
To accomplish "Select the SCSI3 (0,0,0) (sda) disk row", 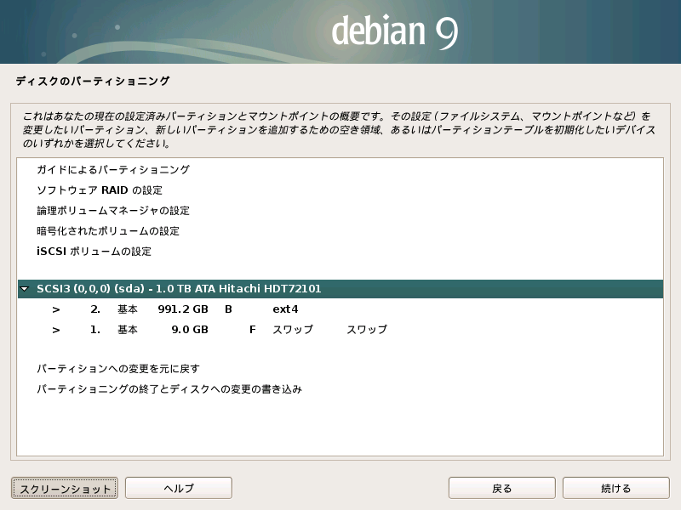I will [x=179, y=289].
